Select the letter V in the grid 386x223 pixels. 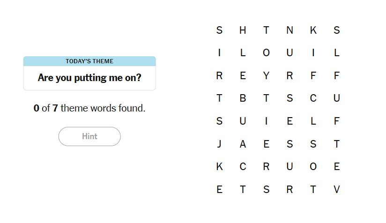pyautogui.click(x=336, y=190)
